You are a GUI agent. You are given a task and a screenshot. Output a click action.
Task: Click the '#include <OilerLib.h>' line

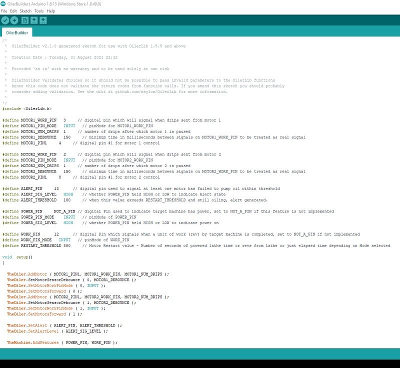point(27,108)
